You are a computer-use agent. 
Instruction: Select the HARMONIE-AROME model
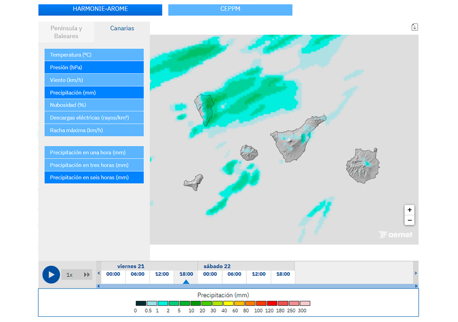[x=100, y=10]
